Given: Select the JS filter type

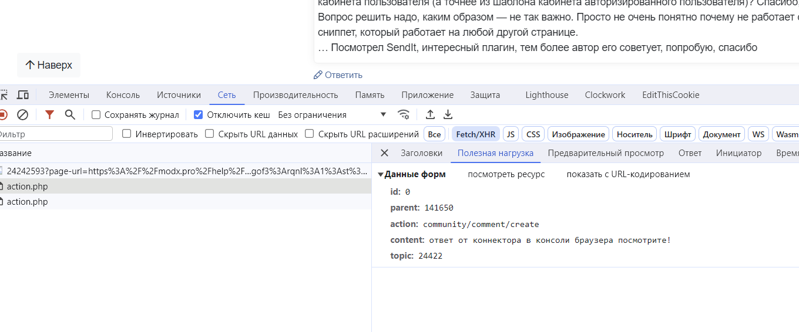Looking at the screenshot, I should click(x=511, y=134).
